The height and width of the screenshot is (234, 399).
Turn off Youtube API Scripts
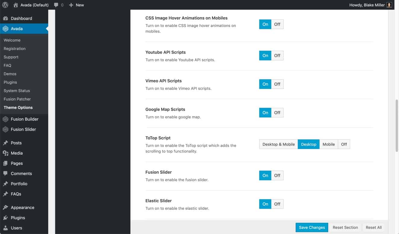(x=277, y=55)
